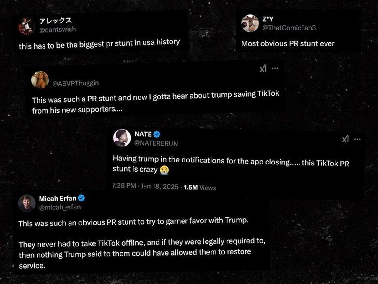This screenshot has width=378, height=284.
Task: Click Micah Erfan's blue verified badge
Action: (81, 198)
